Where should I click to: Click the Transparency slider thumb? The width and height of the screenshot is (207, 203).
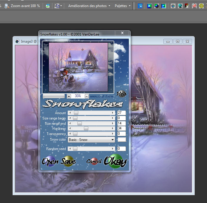(75, 134)
